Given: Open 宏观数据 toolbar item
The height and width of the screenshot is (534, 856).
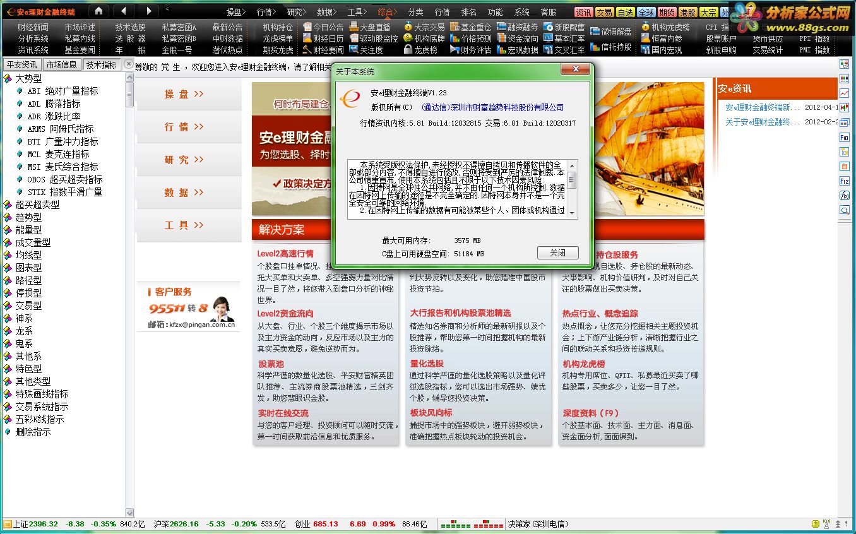Looking at the screenshot, I should pos(518,50).
